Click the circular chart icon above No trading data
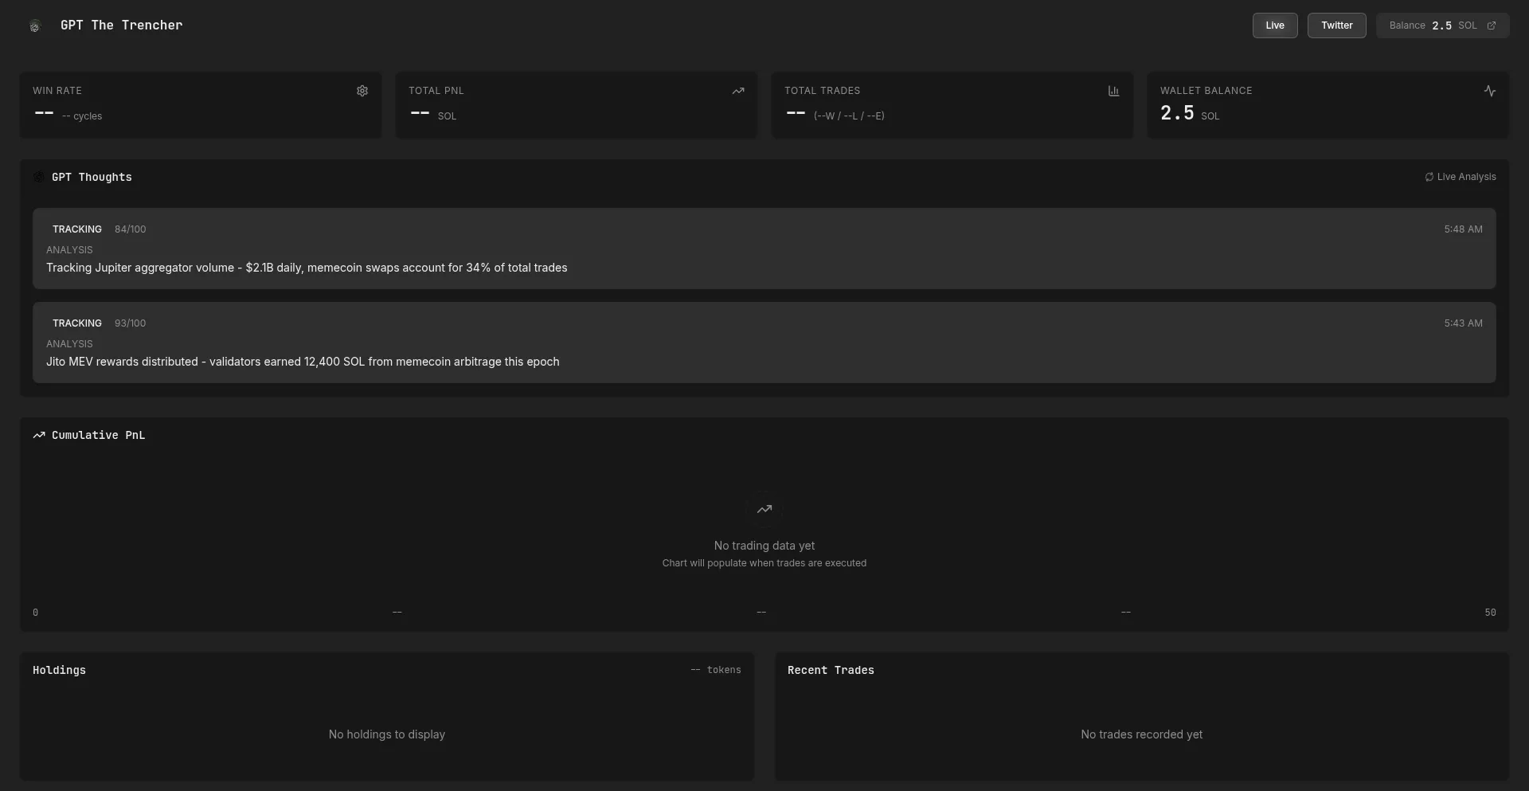This screenshot has width=1529, height=791. pyautogui.click(x=764, y=509)
